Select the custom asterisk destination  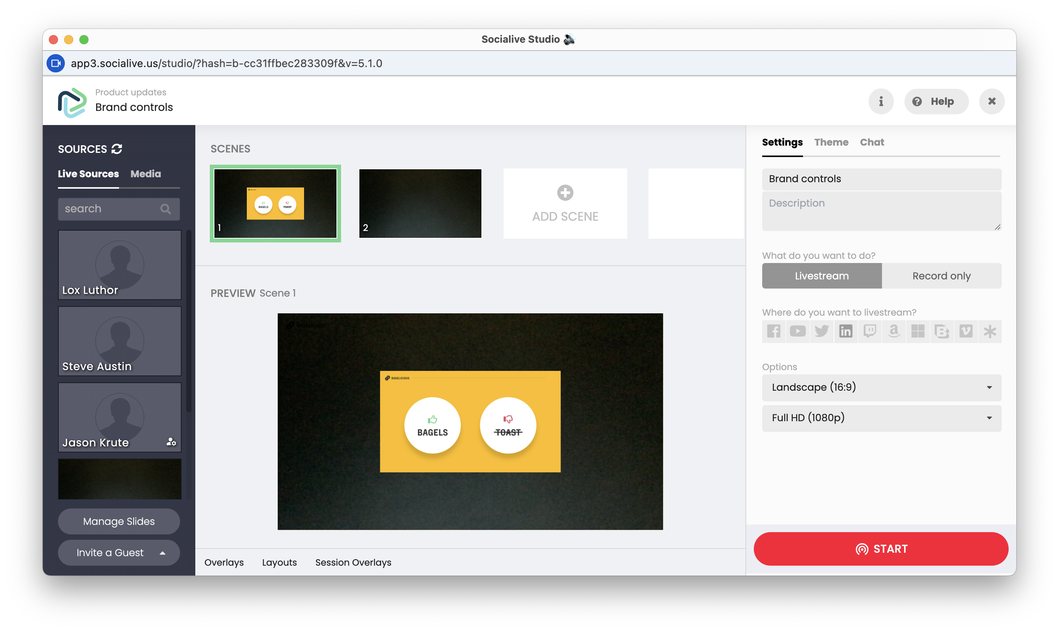(990, 331)
